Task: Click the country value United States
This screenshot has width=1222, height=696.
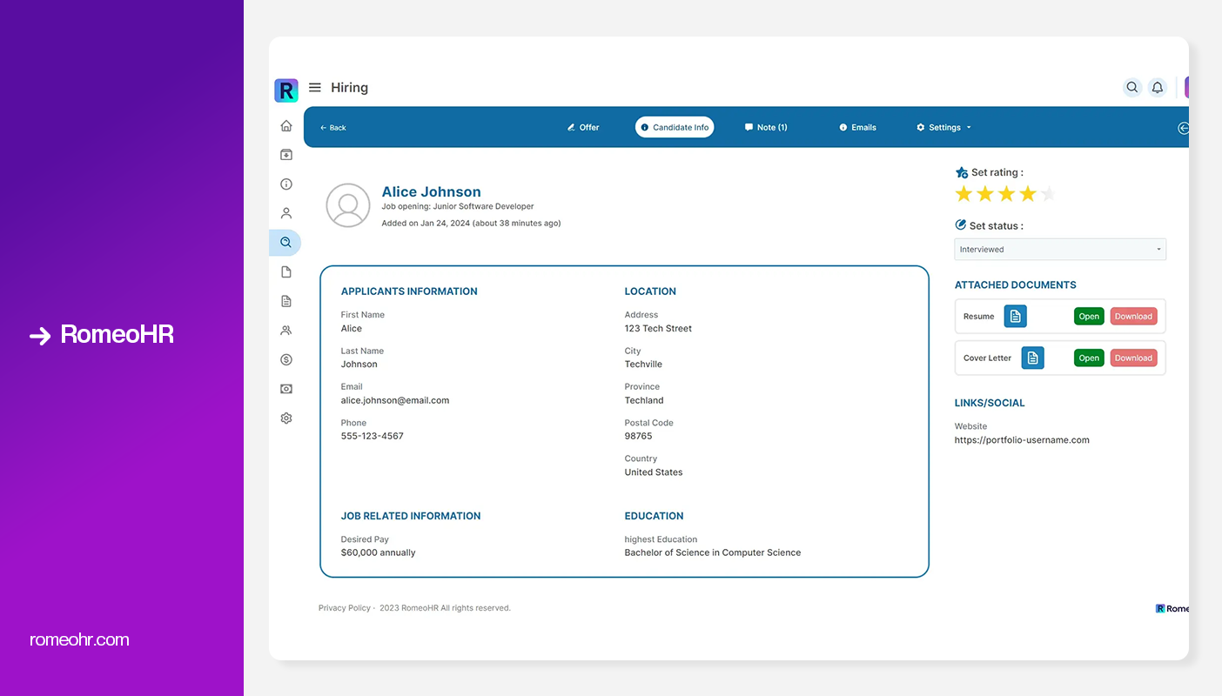Action: (654, 472)
